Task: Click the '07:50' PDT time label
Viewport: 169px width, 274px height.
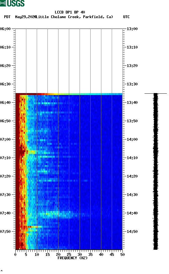Action: (x=6, y=232)
